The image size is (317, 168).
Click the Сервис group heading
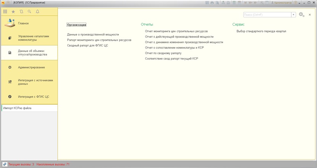click(238, 24)
